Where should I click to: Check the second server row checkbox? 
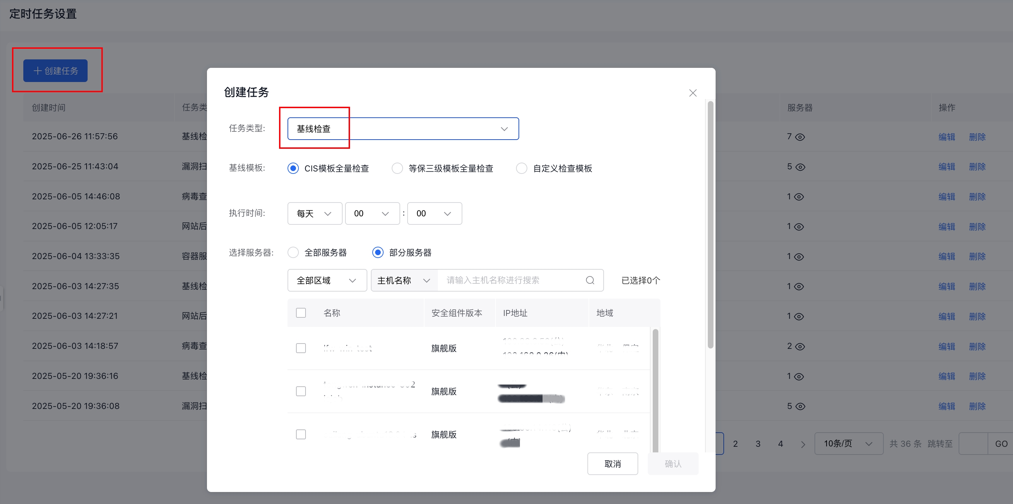pyautogui.click(x=301, y=391)
